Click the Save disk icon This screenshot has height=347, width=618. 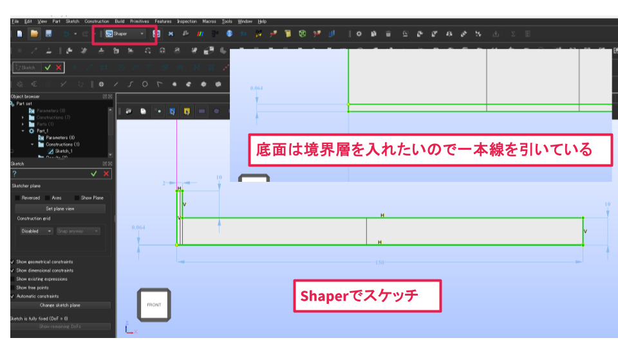pyautogui.click(x=48, y=33)
